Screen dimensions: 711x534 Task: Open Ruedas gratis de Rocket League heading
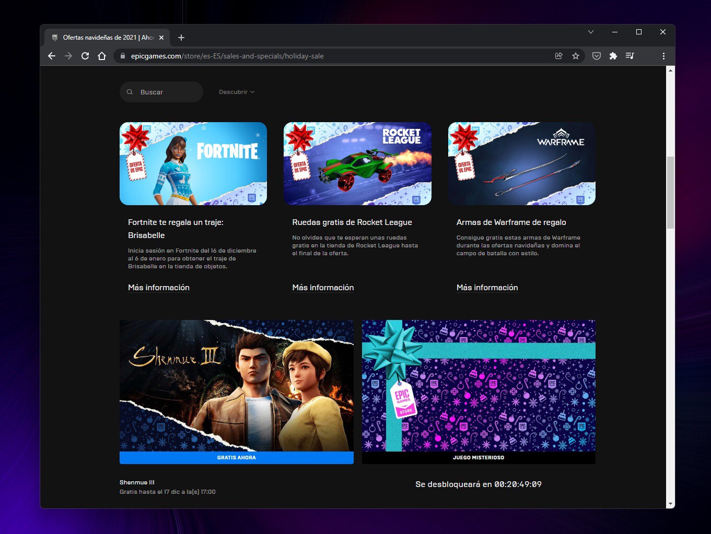(352, 222)
